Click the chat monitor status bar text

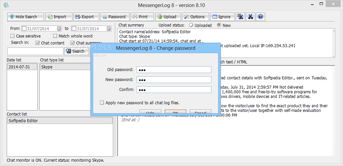tap(55, 160)
